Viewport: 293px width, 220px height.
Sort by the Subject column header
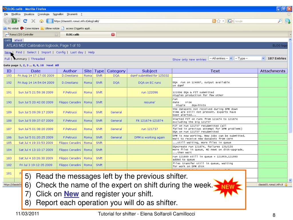pyautogui.click(x=149, y=71)
